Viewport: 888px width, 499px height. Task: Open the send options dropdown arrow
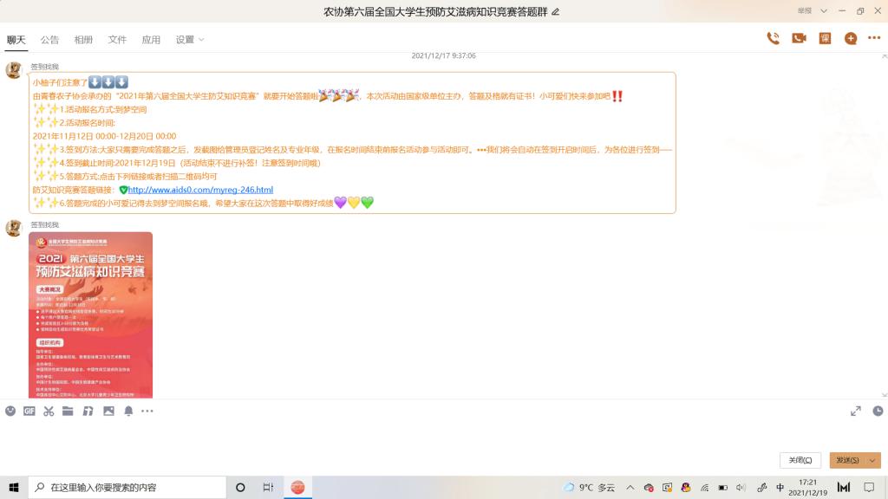click(872, 460)
